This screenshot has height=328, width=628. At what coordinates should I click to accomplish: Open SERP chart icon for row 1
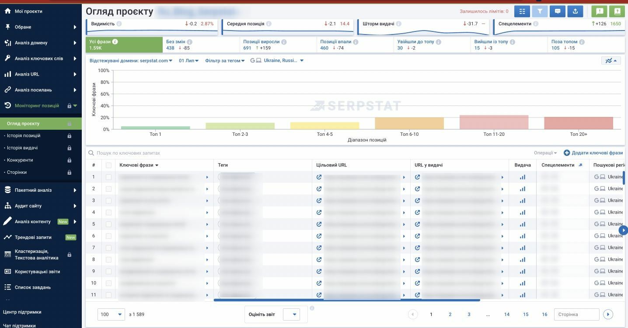[522, 177]
